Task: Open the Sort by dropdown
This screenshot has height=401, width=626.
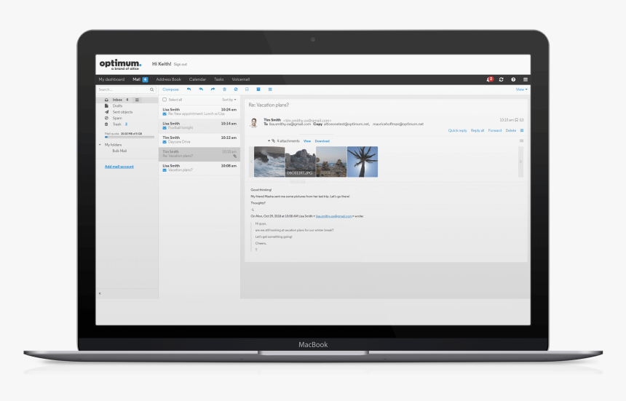Action: coord(229,100)
